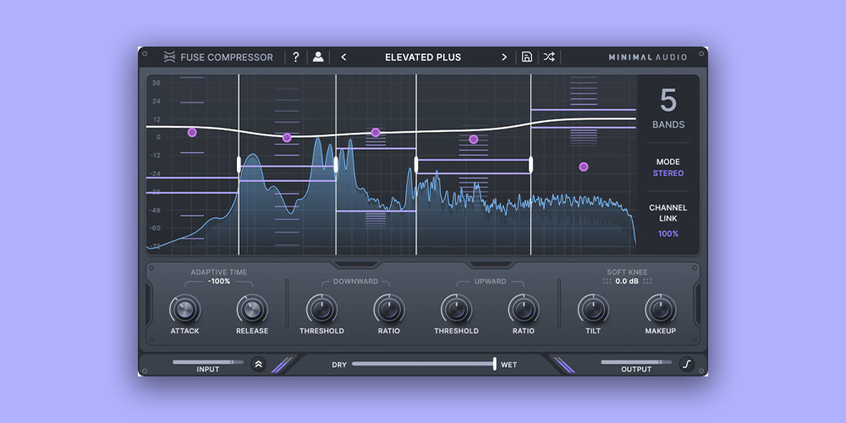Open the help question mark icon
Screen dimensions: 846x423
295,58
